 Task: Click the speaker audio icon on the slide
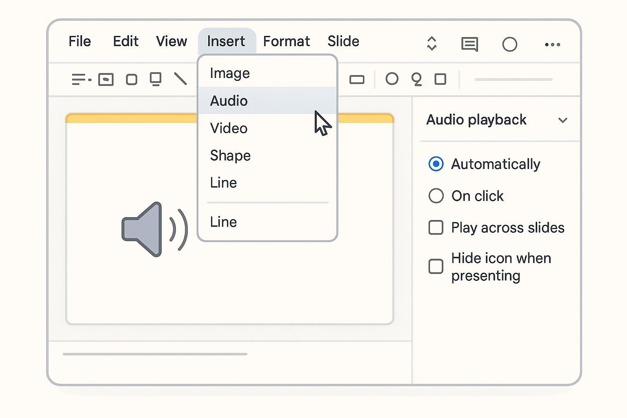154,229
